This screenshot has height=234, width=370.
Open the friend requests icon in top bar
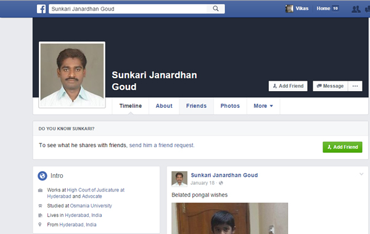356,9
